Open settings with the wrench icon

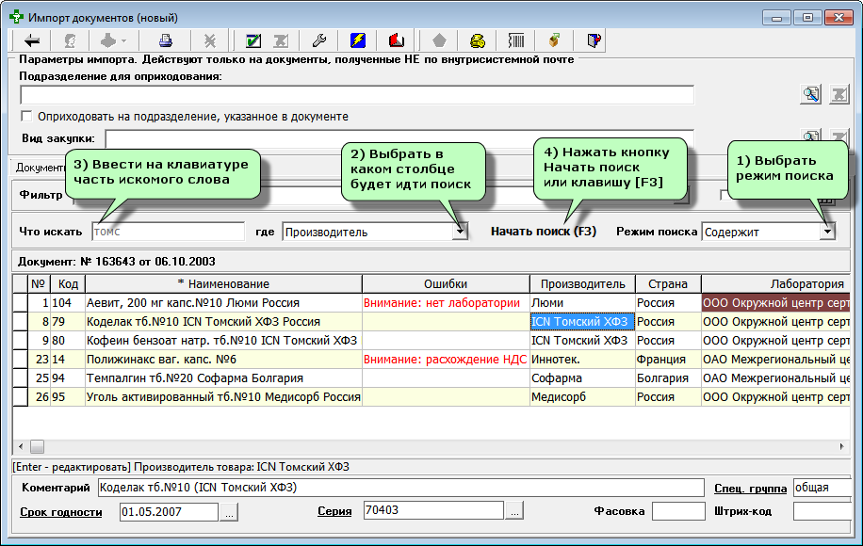pyautogui.click(x=318, y=40)
